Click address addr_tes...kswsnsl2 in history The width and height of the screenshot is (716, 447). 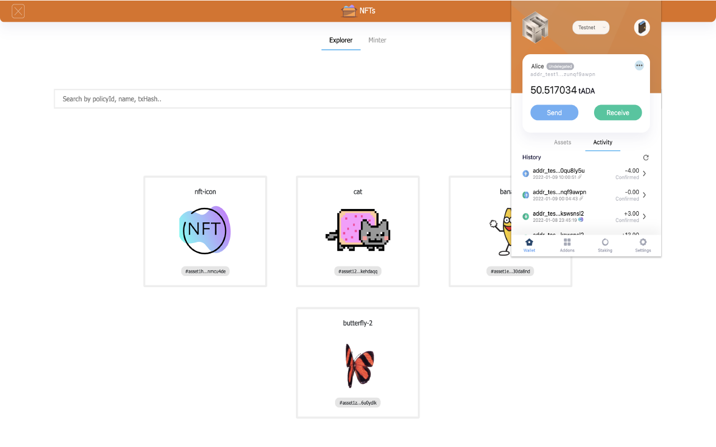point(558,213)
